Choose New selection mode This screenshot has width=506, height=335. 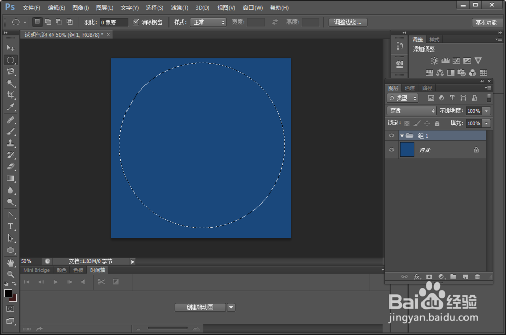(37, 22)
